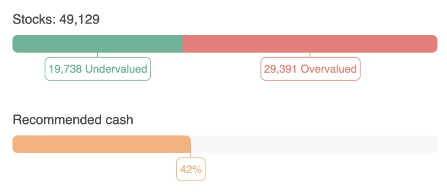Click the word "Overvalued" in red label

329,69
